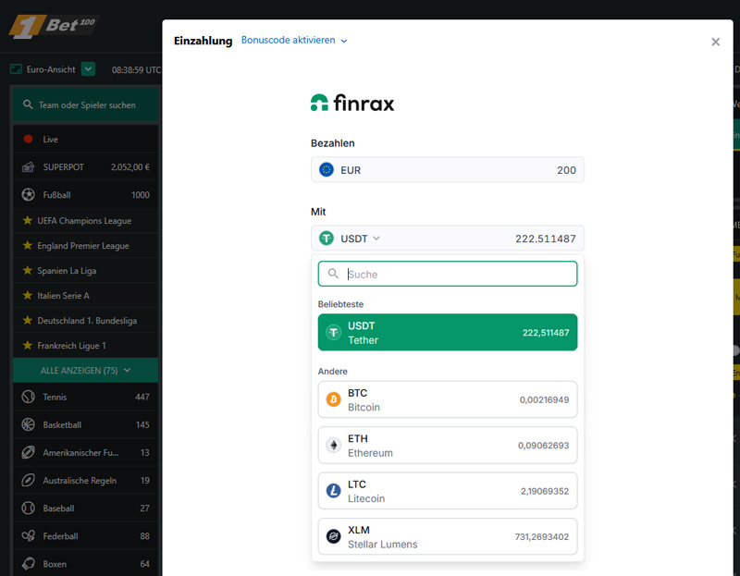Screen dimensions: 740x576
Task: Open Amerikanischer Fu... category
Action: click(86, 452)
